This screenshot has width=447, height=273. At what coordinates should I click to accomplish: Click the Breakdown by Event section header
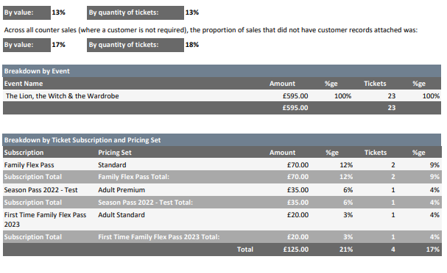pos(222,71)
